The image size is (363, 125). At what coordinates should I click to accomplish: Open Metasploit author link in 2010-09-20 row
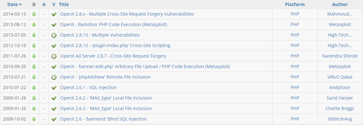[340, 67]
